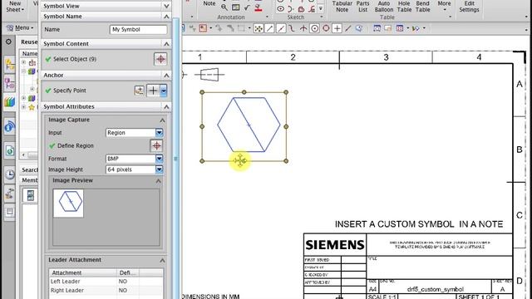Click the magnifier icon in Annotation group
The width and height of the screenshot is (532, 299).
pyautogui.click(x=224, y=7)
